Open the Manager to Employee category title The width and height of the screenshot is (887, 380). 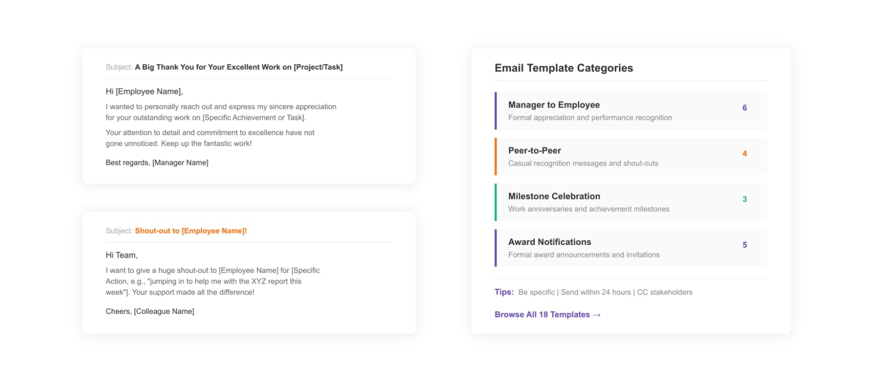tap(553, 105)
